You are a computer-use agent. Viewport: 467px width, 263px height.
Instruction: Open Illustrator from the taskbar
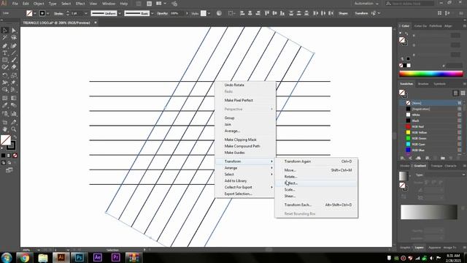point(61,257)
